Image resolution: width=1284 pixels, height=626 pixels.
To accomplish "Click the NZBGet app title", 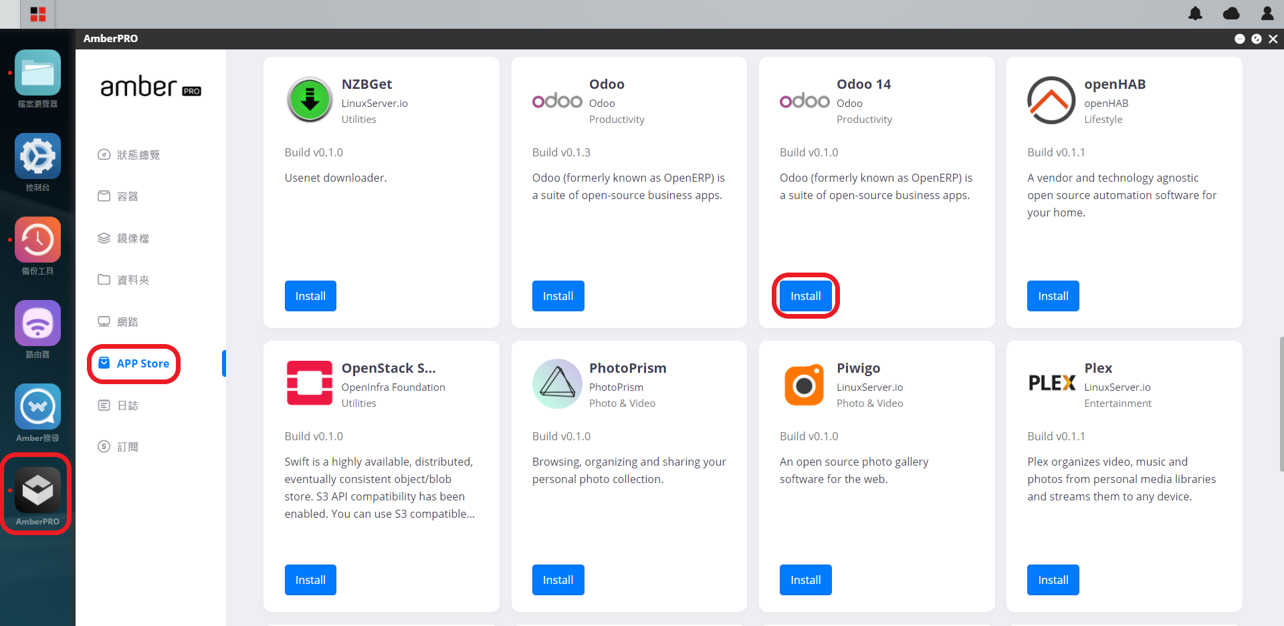I will tap(366, 84).
